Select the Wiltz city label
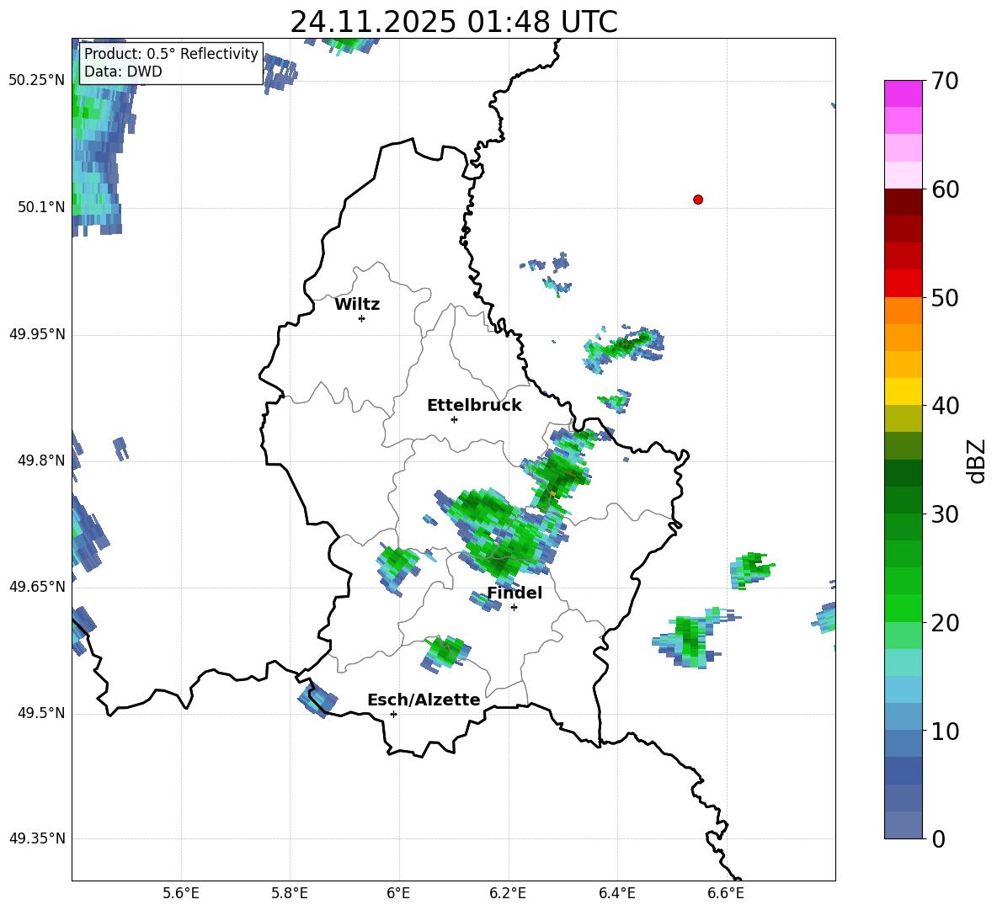Viewport: 997px width, 910px height. coord(357,305)
